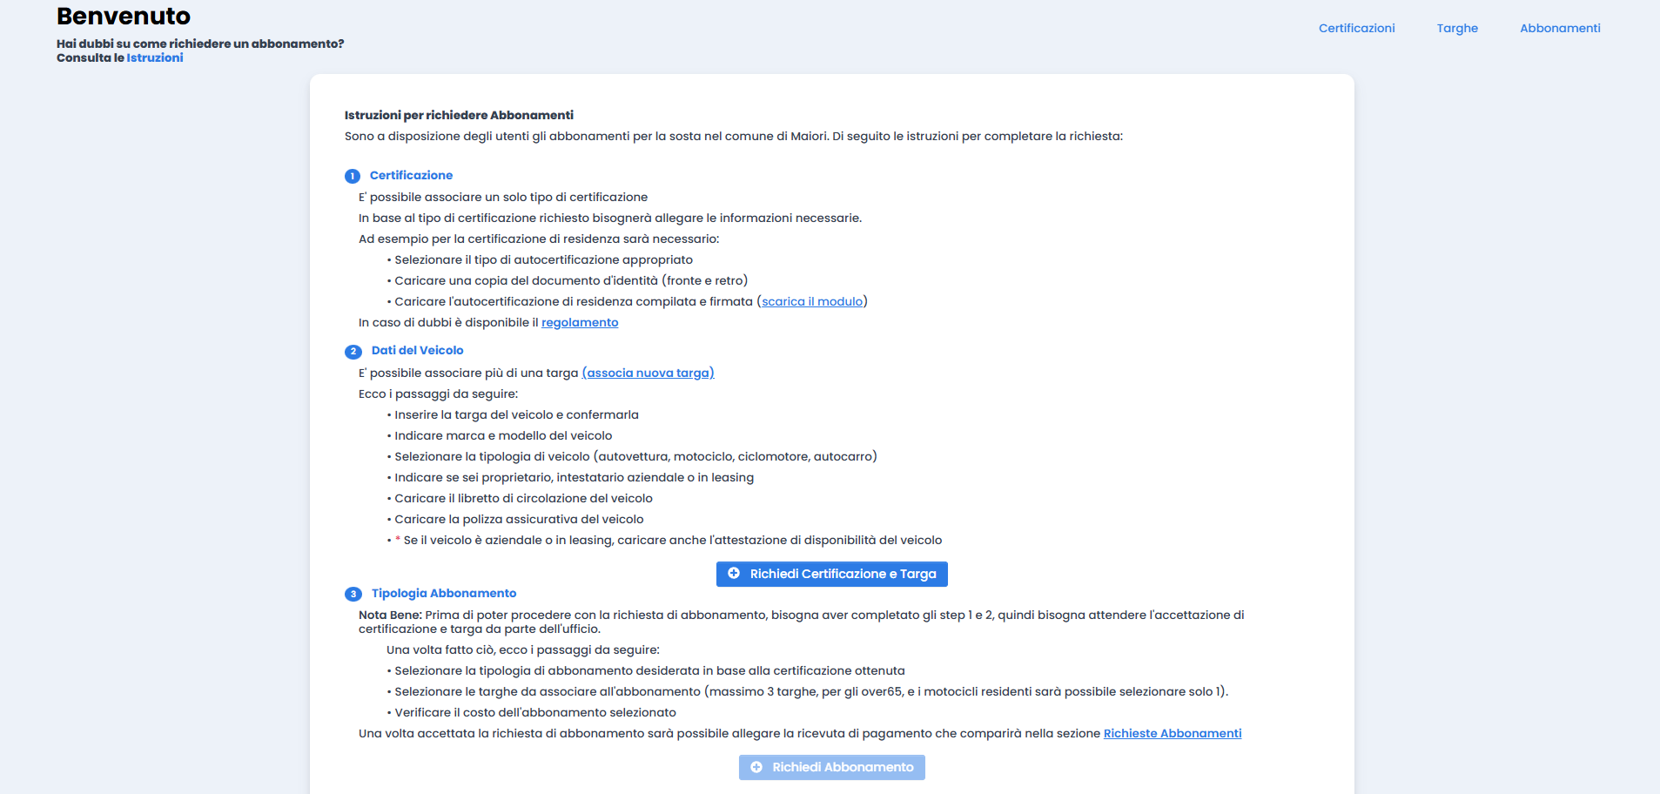This screenshot has width=1660, height=794.
Task: Select the Dati del Veicolo section heading
Action: (x=416, y=350)
